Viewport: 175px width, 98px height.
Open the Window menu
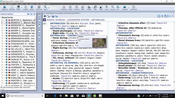point(43,4)
